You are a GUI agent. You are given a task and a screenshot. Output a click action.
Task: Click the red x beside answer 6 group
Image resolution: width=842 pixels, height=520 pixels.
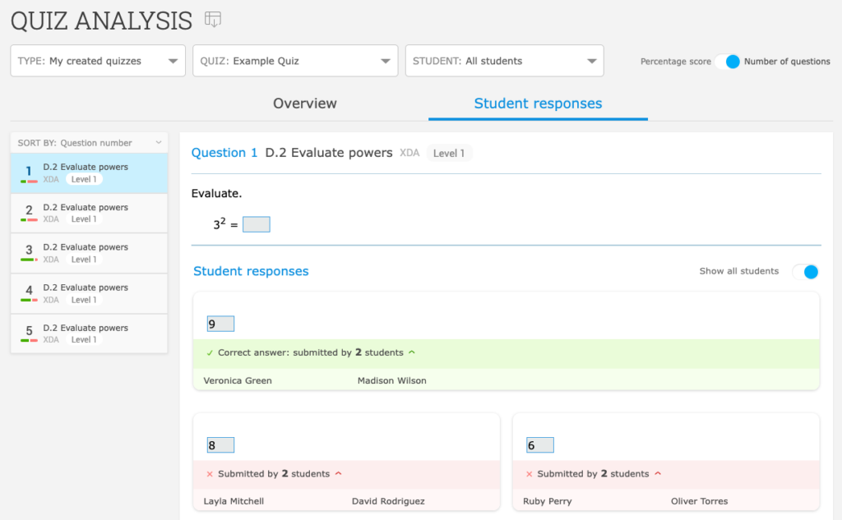pyautogui.click(x=528, y=474)
